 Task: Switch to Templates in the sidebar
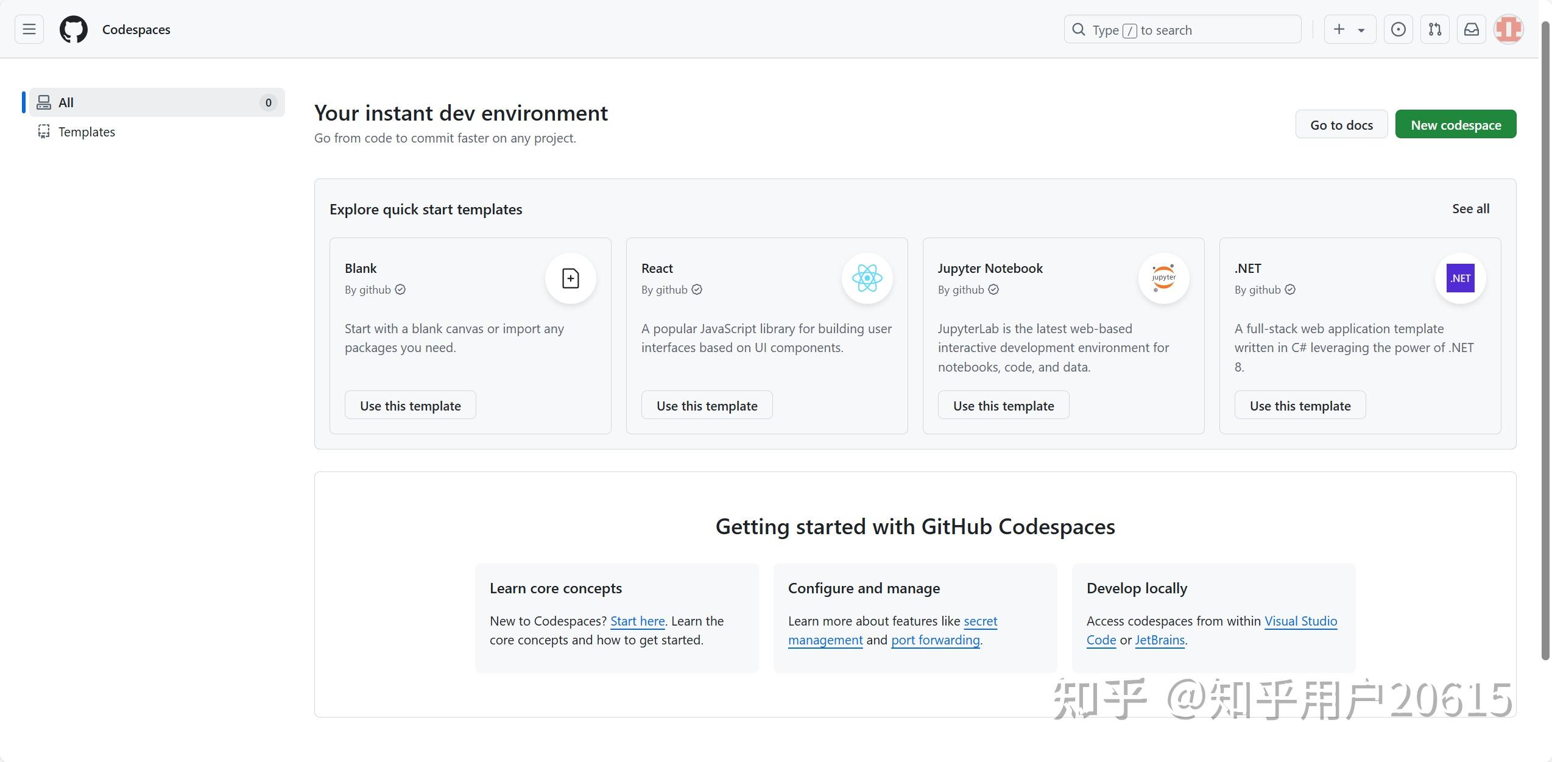click(x=86, y=132)
